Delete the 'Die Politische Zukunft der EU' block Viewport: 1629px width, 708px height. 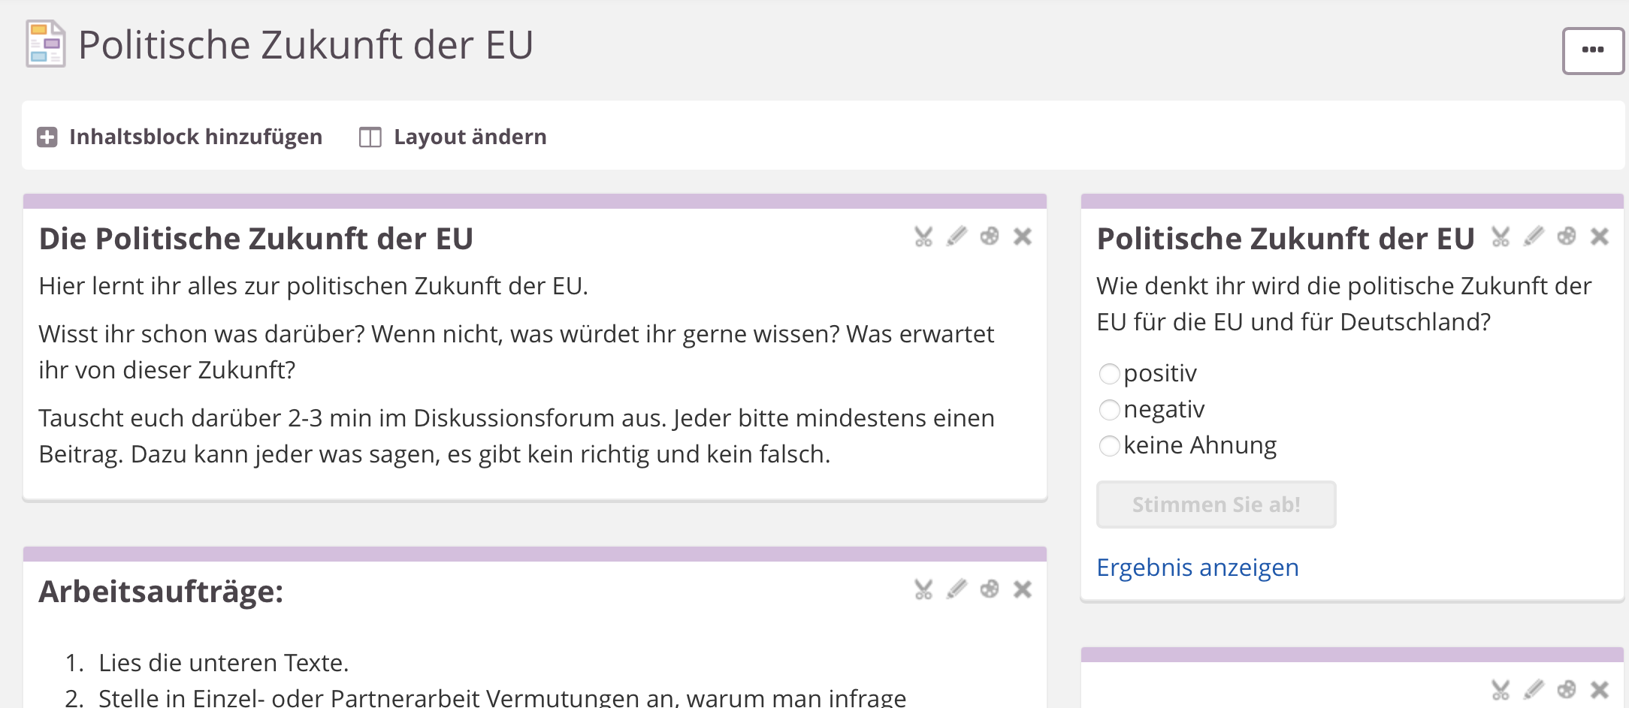[x=1023, y=237]
